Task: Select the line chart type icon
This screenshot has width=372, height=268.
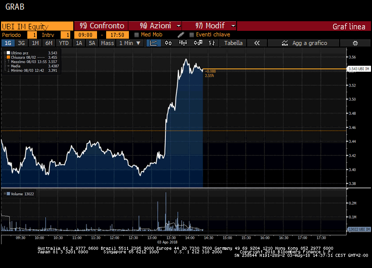Action: point(154,43)
